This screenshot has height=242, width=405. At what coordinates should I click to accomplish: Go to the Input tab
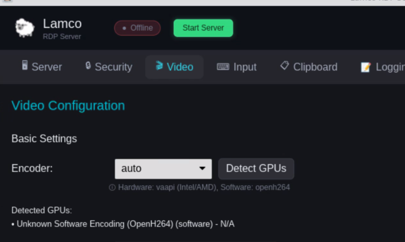(x=236, y=67)
